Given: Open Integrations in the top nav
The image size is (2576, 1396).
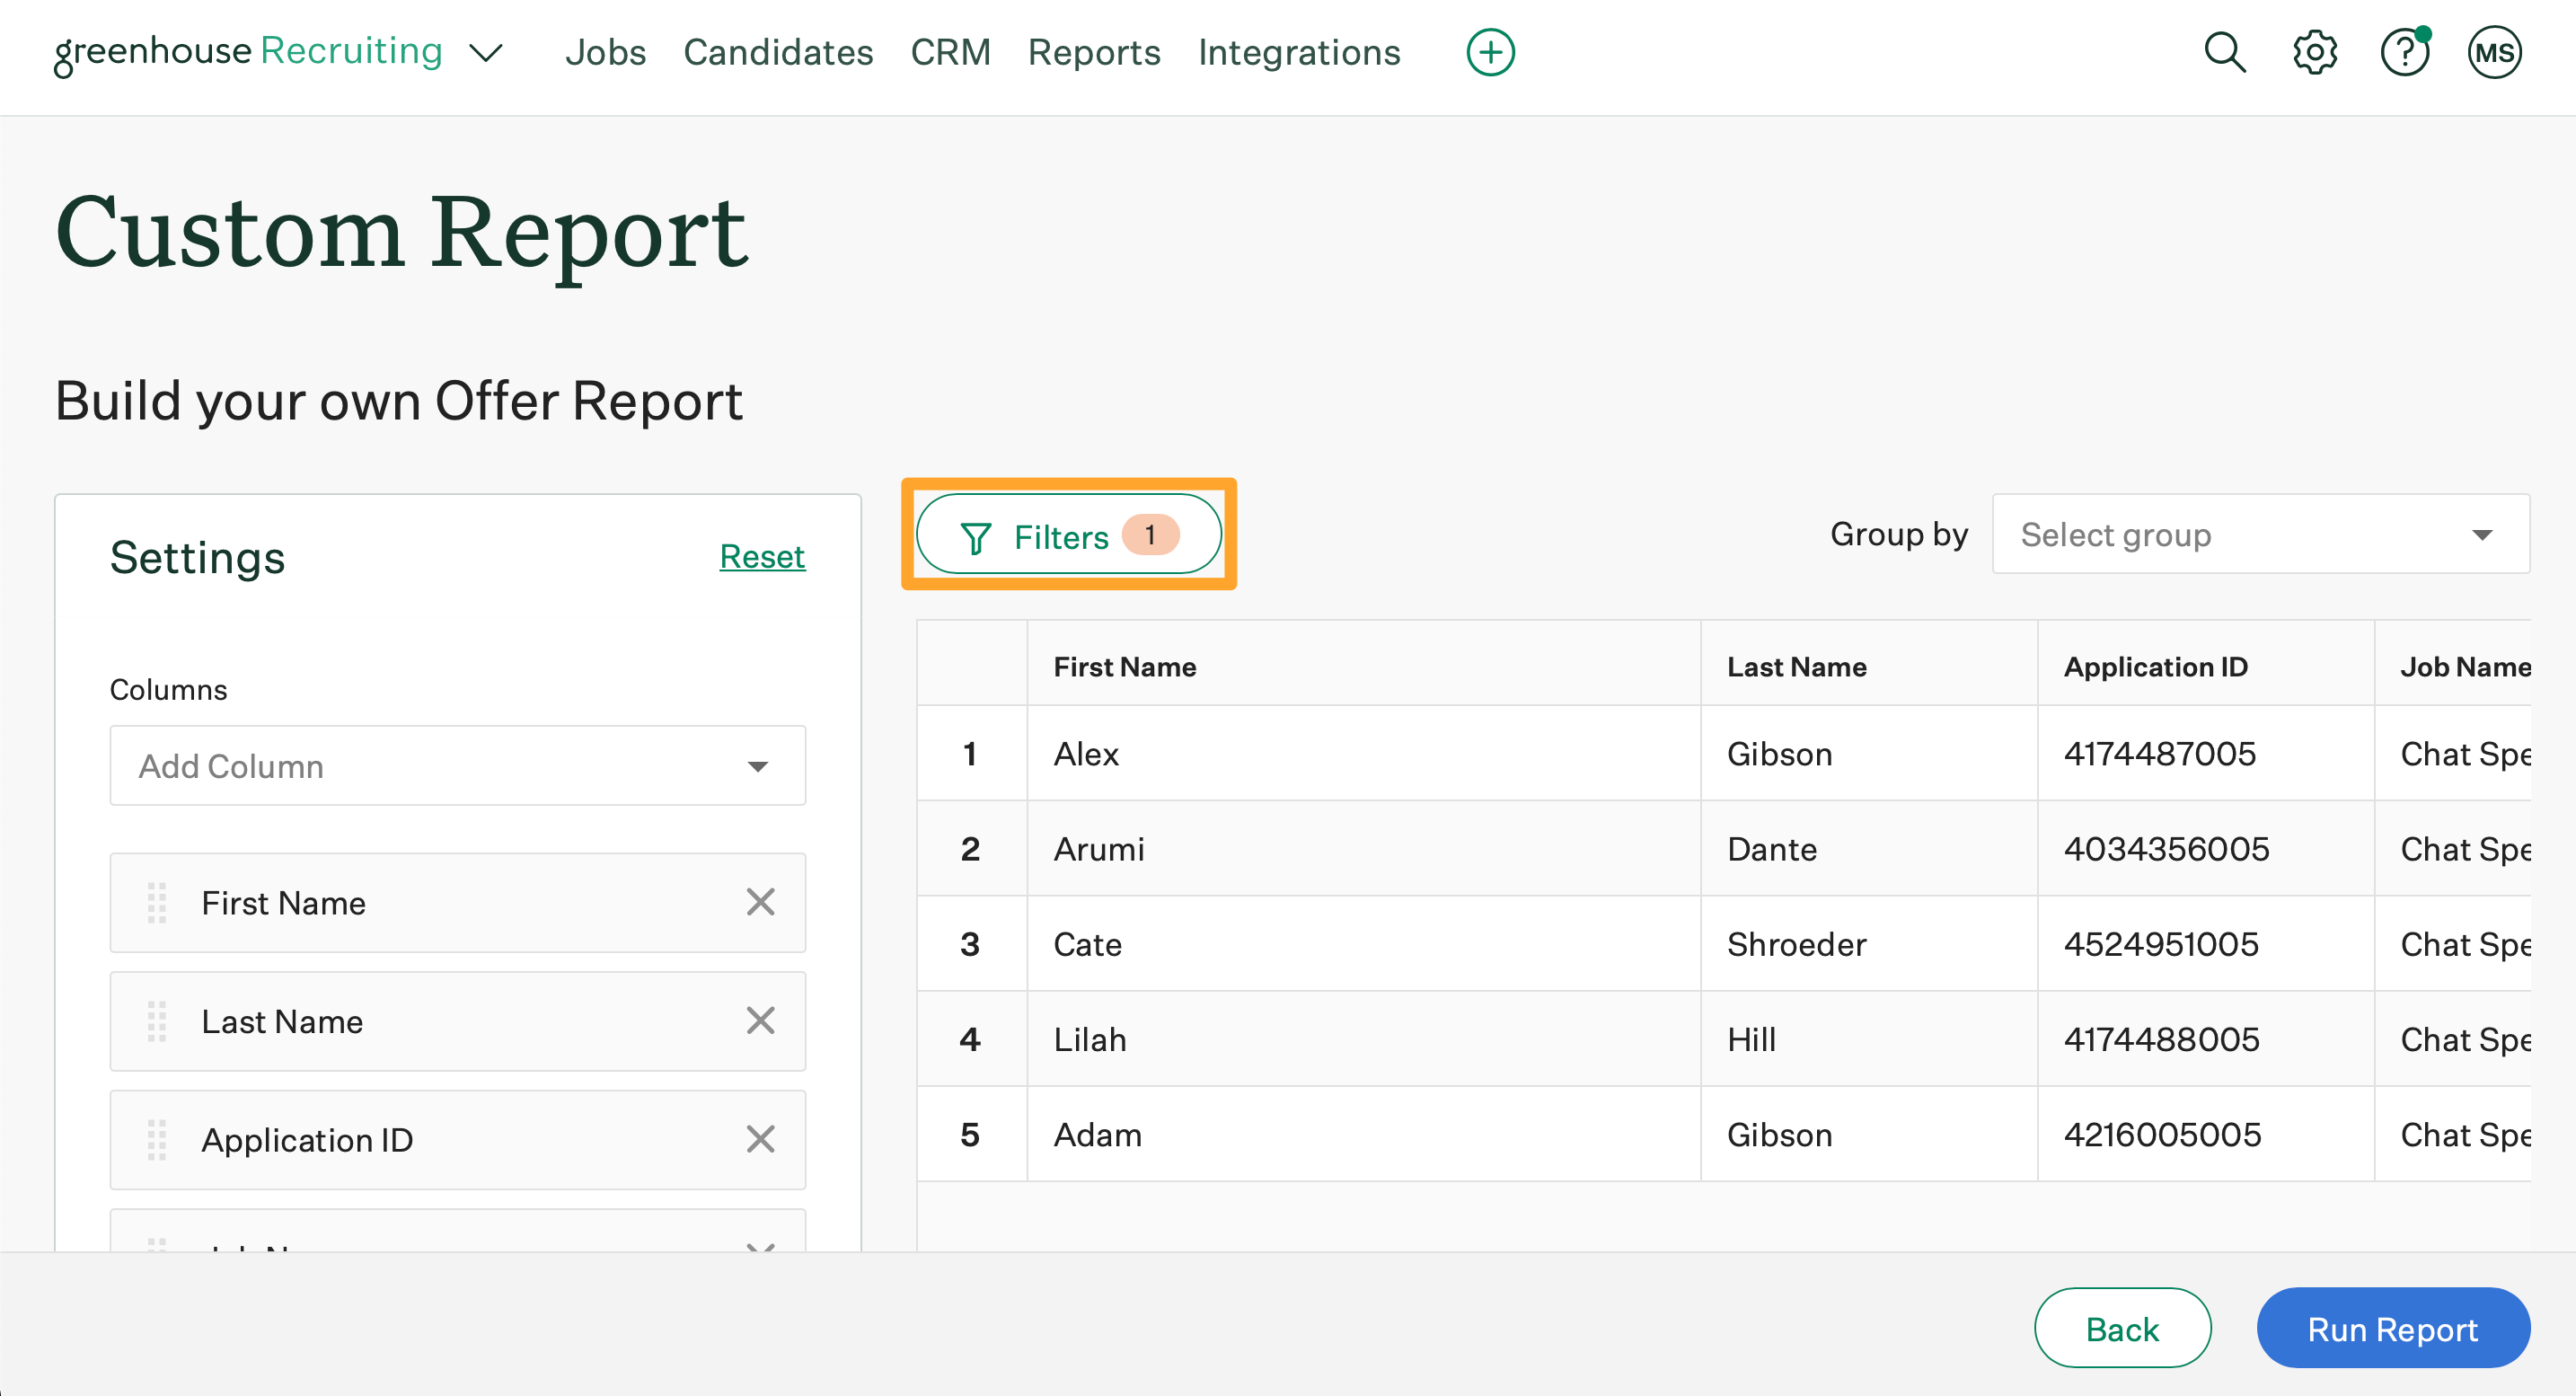Looking at the screenshot, I should [x=1299, y=52].
